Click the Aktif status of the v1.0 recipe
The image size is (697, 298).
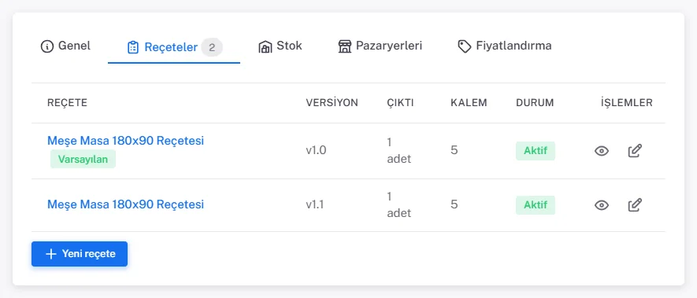(536, 151)
